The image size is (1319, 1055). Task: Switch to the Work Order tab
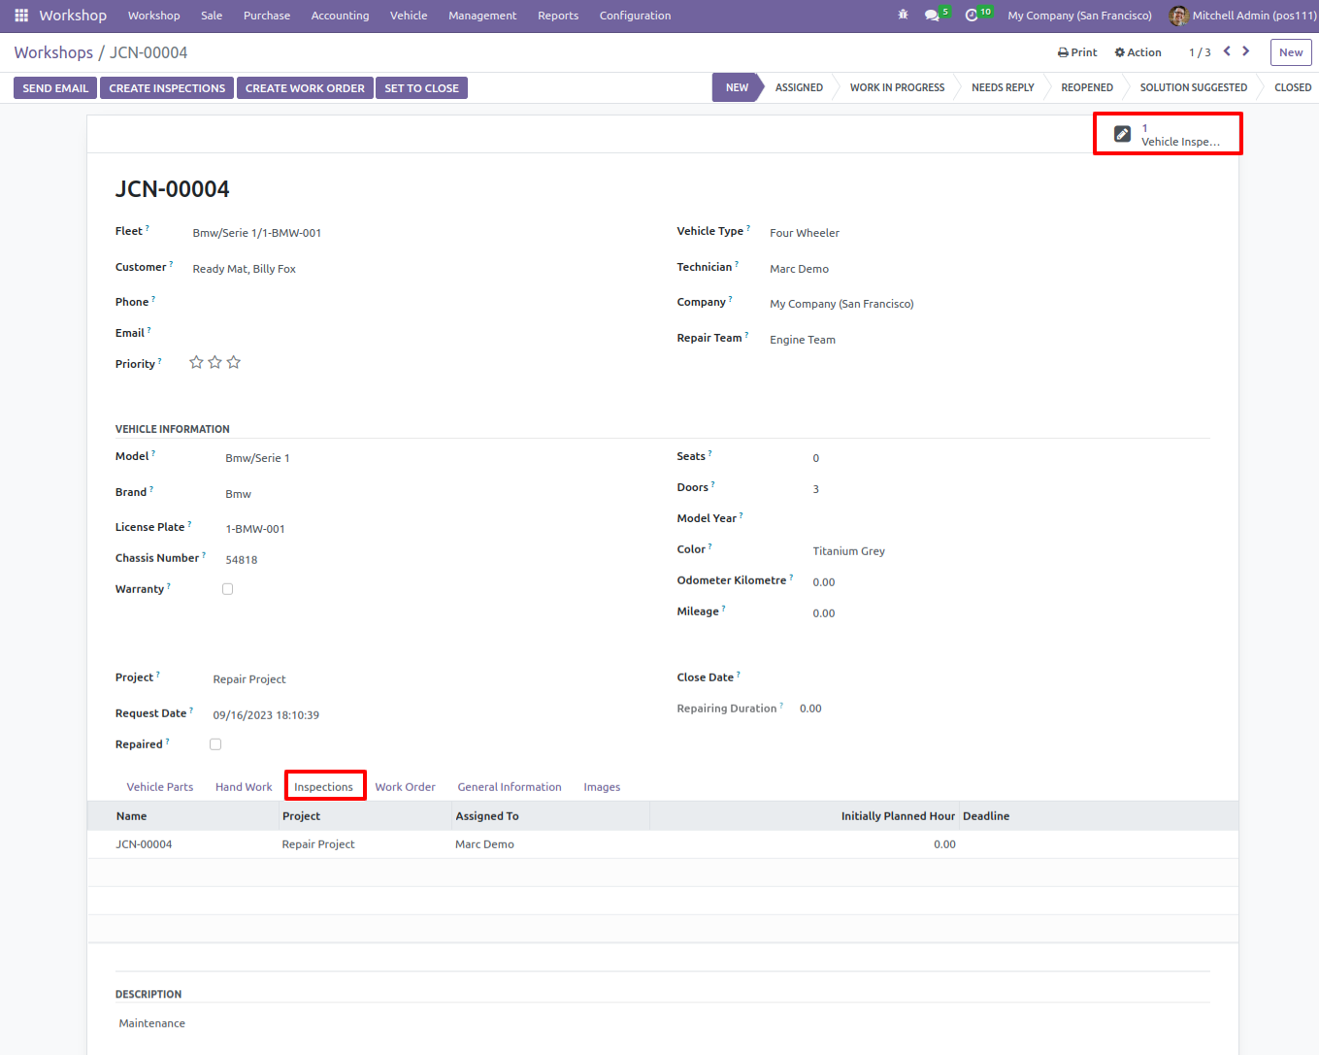tap(405, 787)
